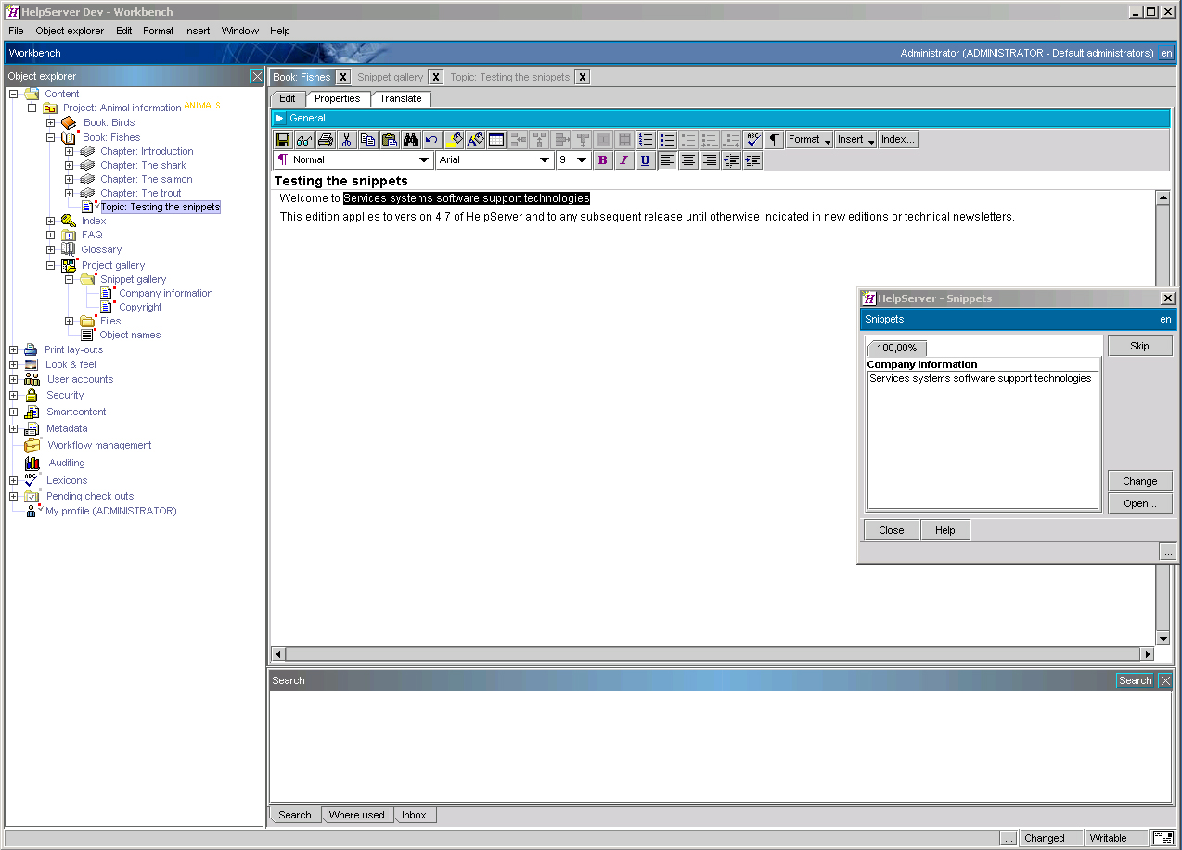Open the Window menu
Image resolution: width=1182 pixels, height=850 pixels.
coord(239,31)
